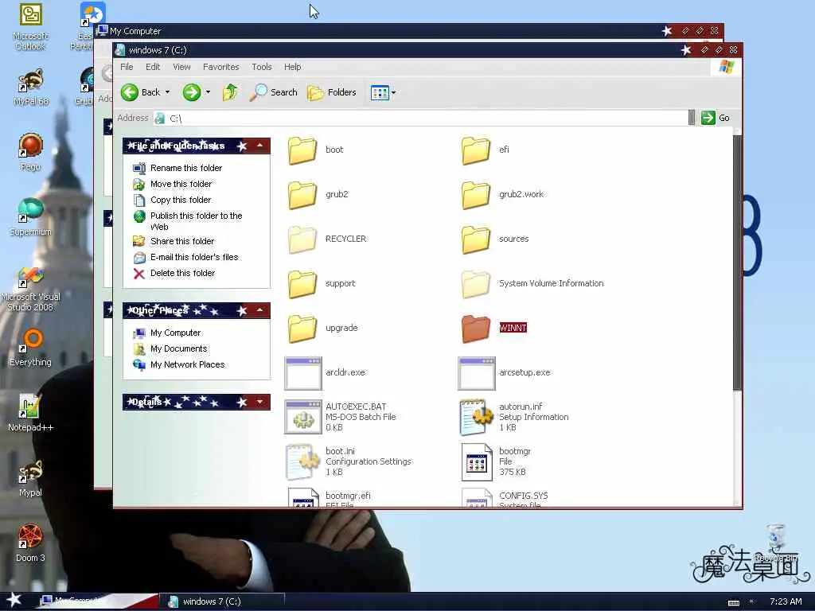Select the grub2 folder icon
Viewport: 815px width, 611px height.
coord(302,195)
